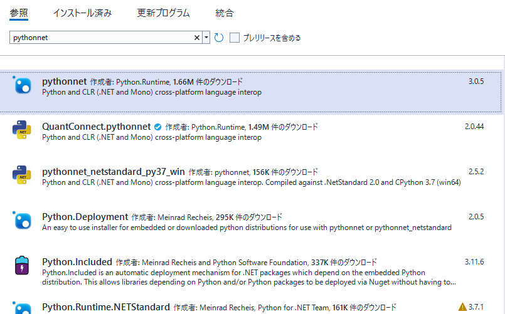Click the warning icon beside version 3.7.1
The height and width of the screenshot is (314, 505).
462,307
